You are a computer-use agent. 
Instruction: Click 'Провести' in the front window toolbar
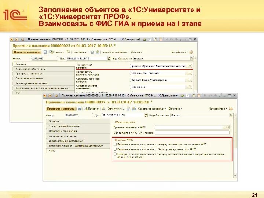91,109
